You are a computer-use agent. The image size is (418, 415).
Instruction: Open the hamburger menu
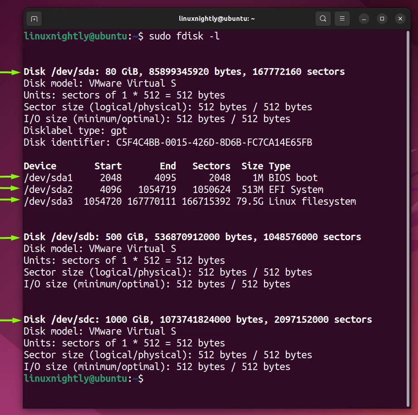click(342, 19)
